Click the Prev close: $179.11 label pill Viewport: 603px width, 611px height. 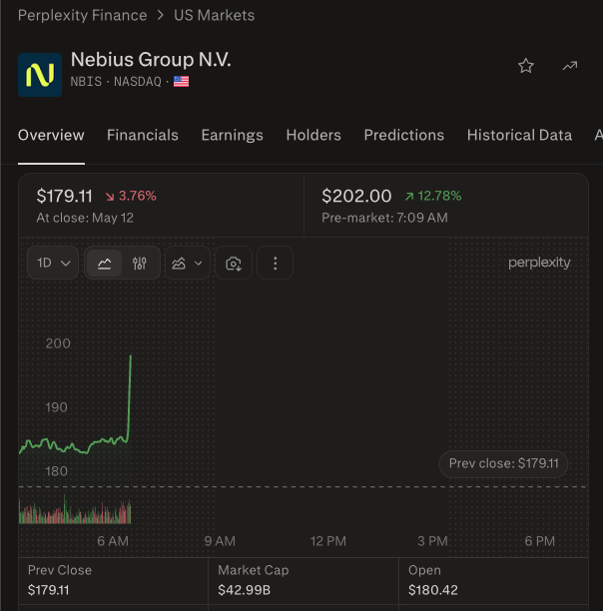(x=503, y=463)
